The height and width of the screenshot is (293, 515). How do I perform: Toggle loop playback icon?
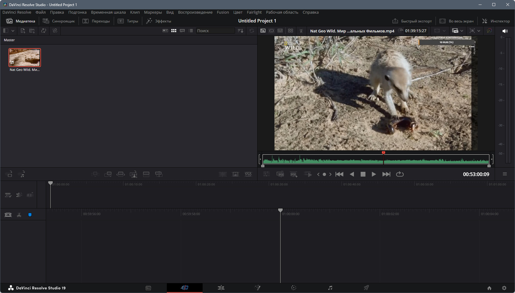tap(400, 174)
